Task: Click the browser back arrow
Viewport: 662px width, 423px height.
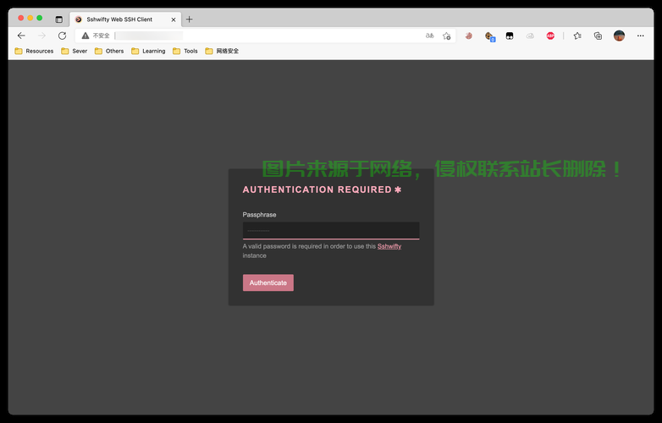Action: [x=21, y=36]
